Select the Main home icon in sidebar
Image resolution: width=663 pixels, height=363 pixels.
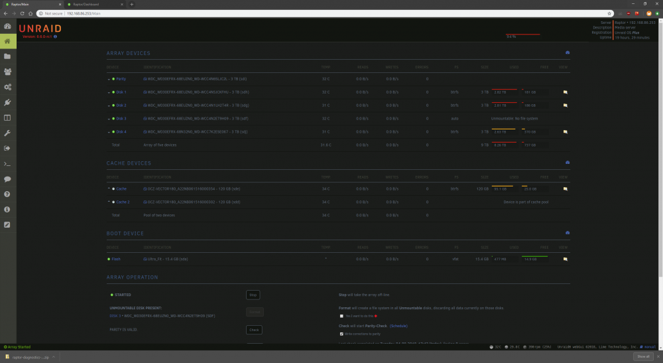pos(7,41)
